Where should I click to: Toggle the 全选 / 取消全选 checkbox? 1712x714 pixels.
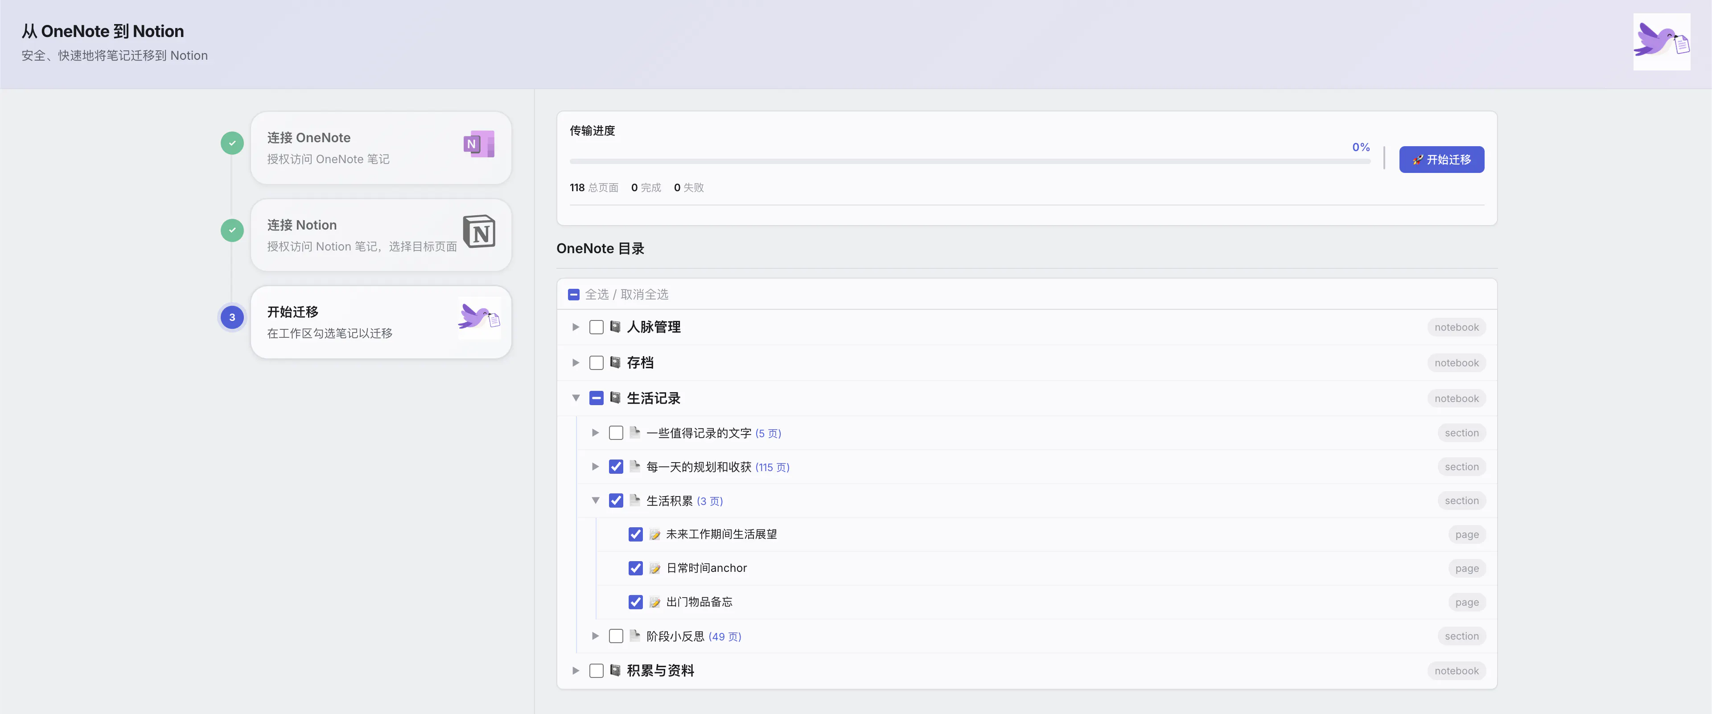tap(573, 294)
